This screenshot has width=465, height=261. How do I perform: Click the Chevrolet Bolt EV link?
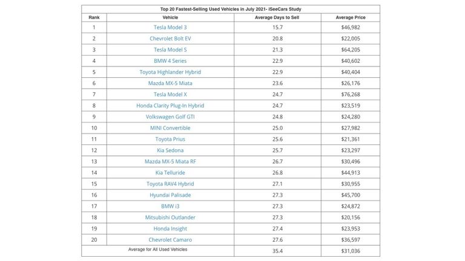pyautogui.click(x=170, y=39)
